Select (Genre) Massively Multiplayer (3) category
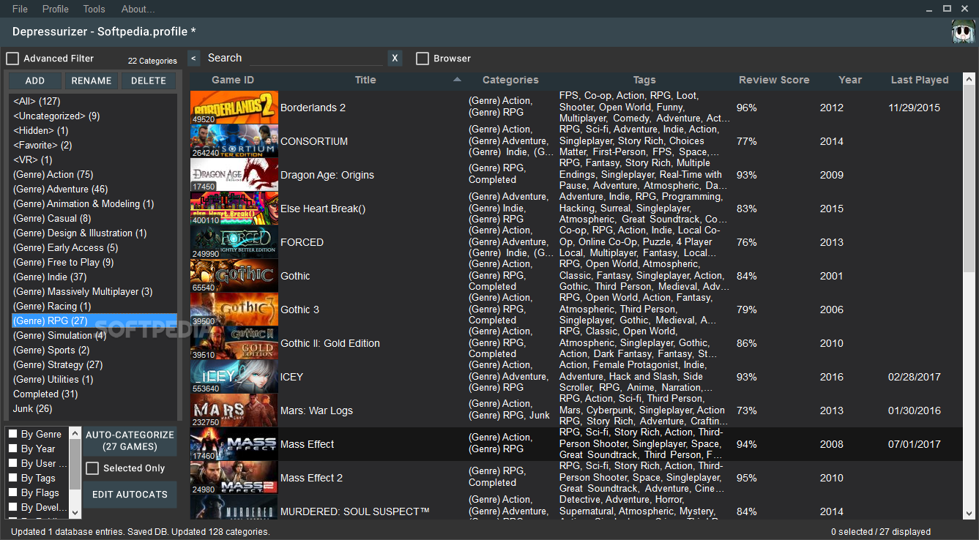The height and width of the screenshot is (540, 979). click(x=94, y=292)
